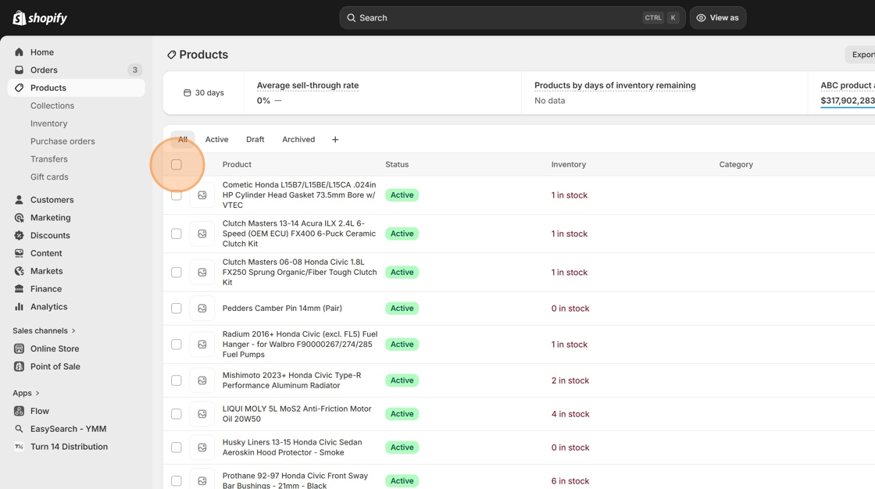
Task: Click the Products tag icon in heading
Action: point(171,55)
